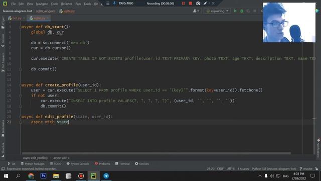Open the recorder hamburger menu
Viewport: 321px width, 181px height.
tap(108, 4)
